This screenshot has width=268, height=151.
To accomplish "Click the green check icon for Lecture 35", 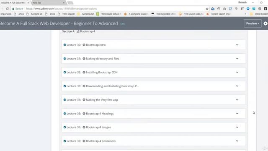I will (64, 114).
